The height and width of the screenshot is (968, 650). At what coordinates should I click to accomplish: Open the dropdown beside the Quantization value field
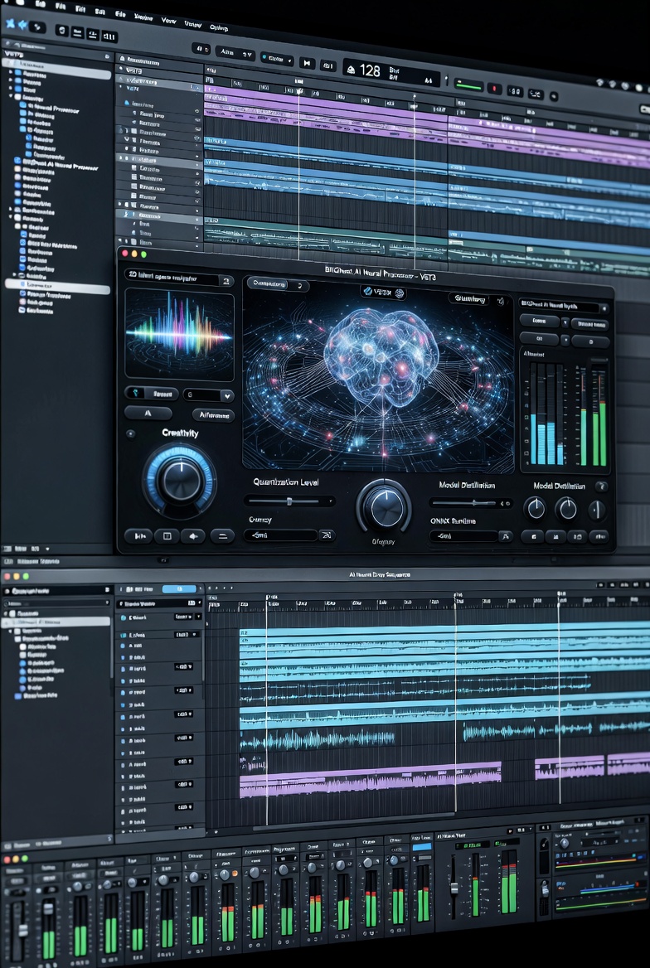coord(327,535)
